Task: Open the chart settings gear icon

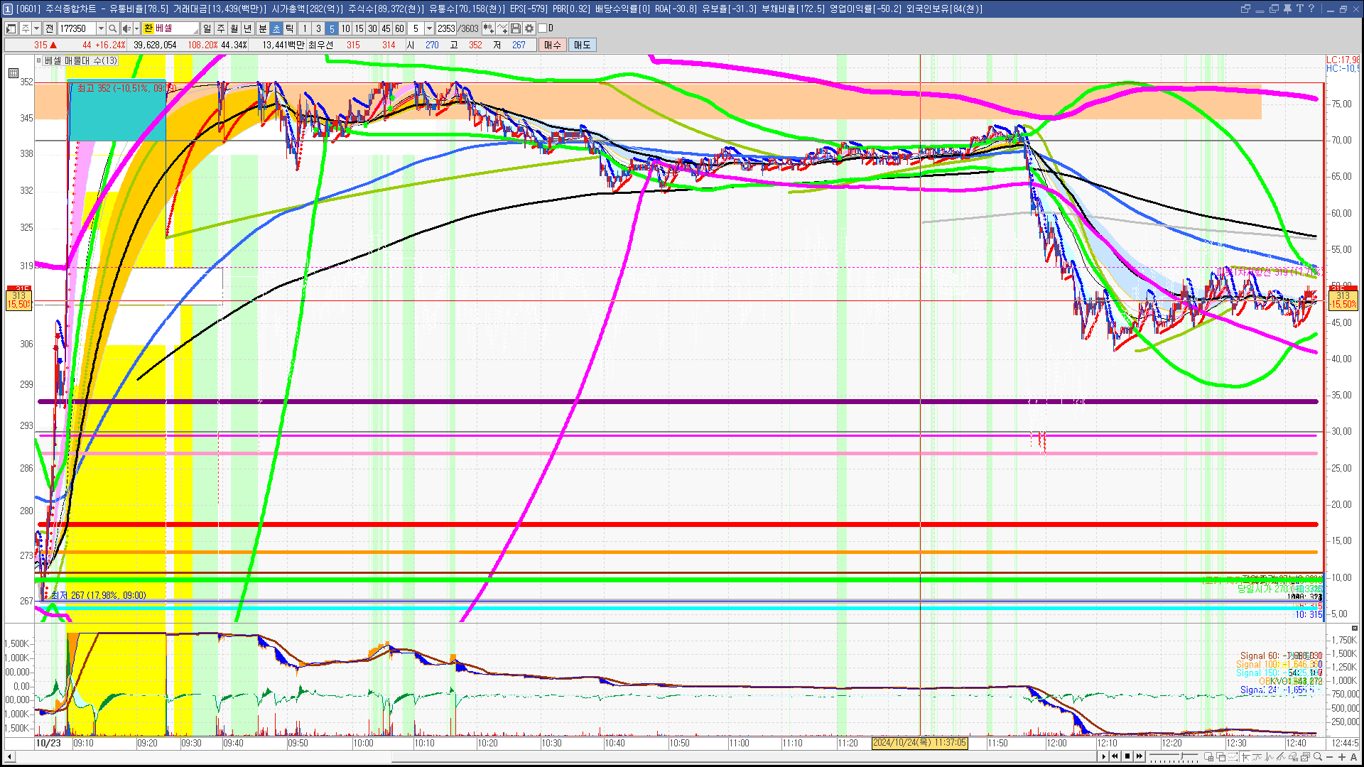Action: coord(529,28)
